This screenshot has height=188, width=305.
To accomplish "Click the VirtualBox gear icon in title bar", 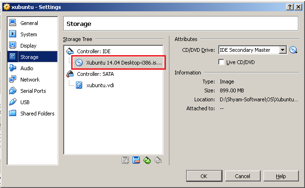I will [7, 7].
